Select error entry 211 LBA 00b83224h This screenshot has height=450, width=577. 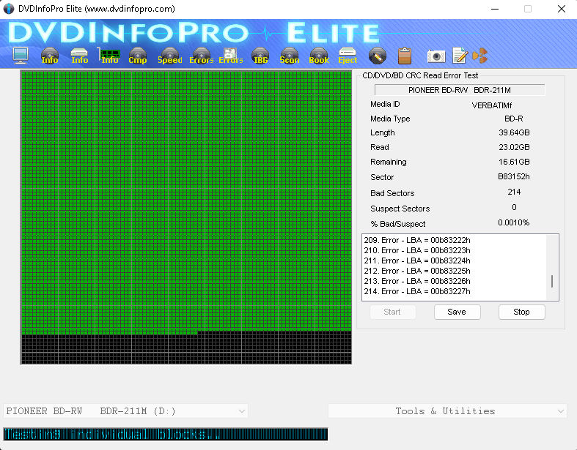(417, 260)
